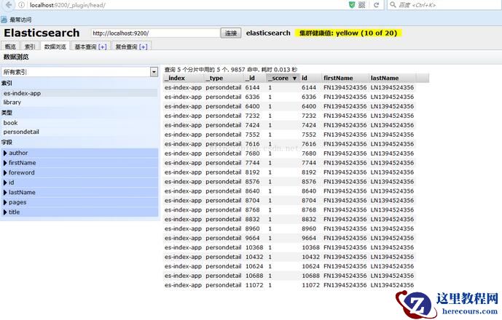Click the _id cell 9664

(252, 238)
